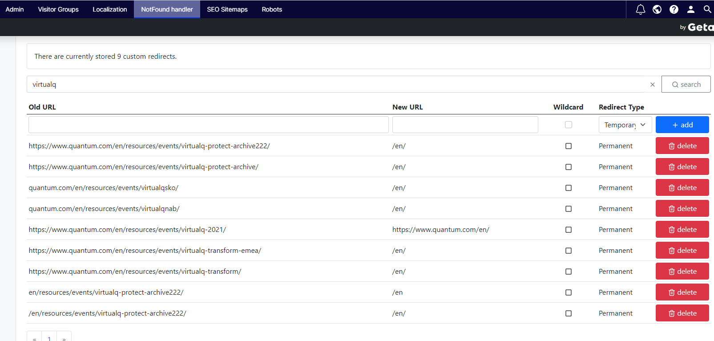Go to previous page in pagination
The width and height of the screenshot is (714, 341).
pos(34,338)
